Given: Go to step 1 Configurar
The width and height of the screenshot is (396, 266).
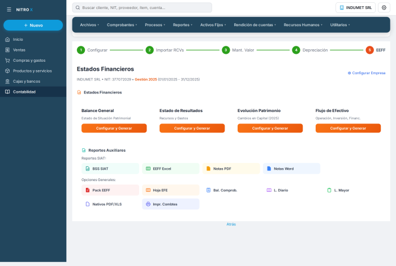Looking at the screenshot, I should (92, 50).
